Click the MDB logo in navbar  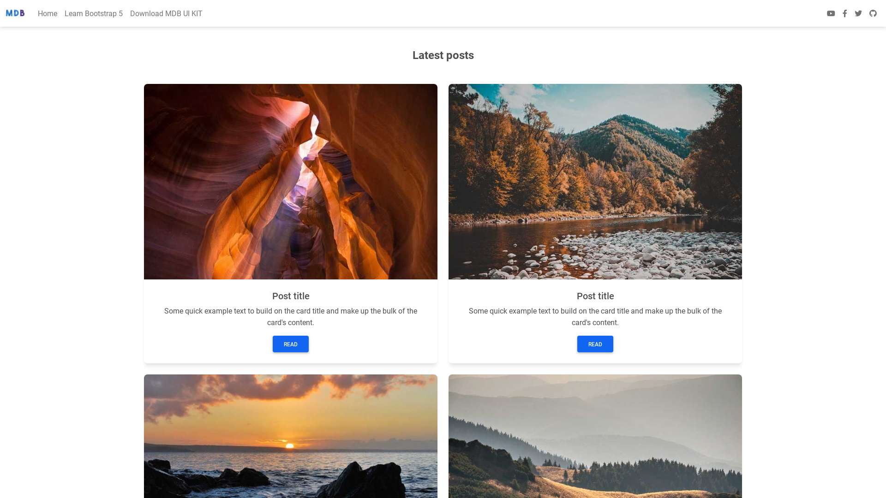15,13
